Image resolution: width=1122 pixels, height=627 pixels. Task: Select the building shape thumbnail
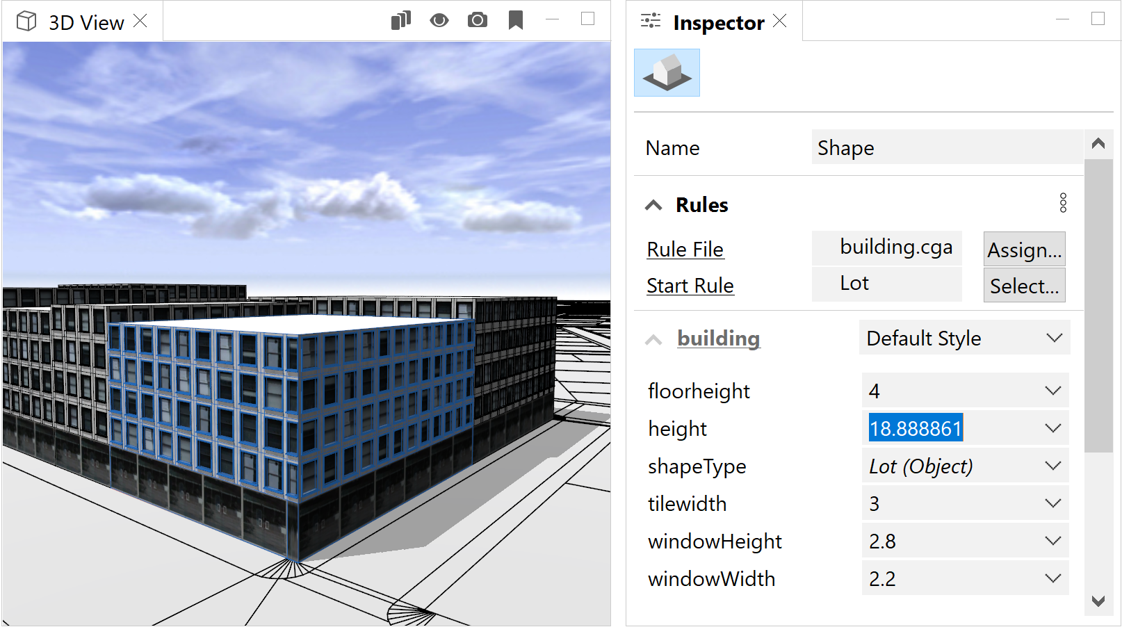tap(666, 72)
